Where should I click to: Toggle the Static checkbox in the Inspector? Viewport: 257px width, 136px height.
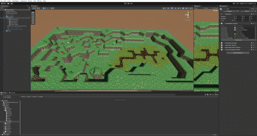click(250, 9)
